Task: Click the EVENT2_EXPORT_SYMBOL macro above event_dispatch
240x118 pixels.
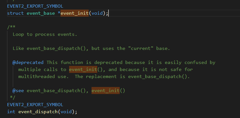Action: point(35,105)
